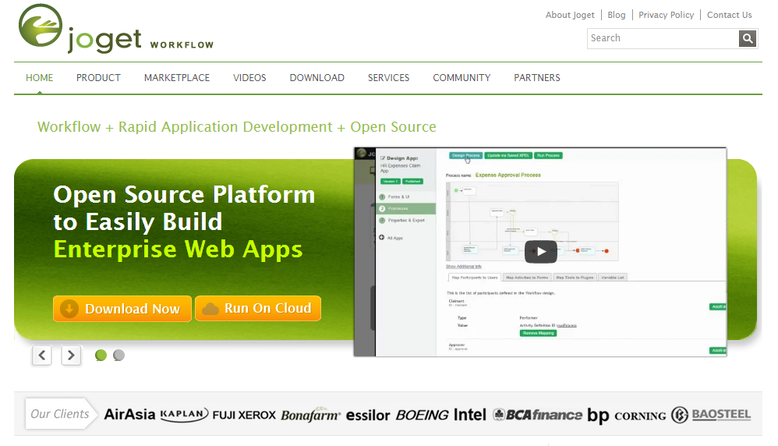Select Properties & Export in video sidebar

point(406,221)
